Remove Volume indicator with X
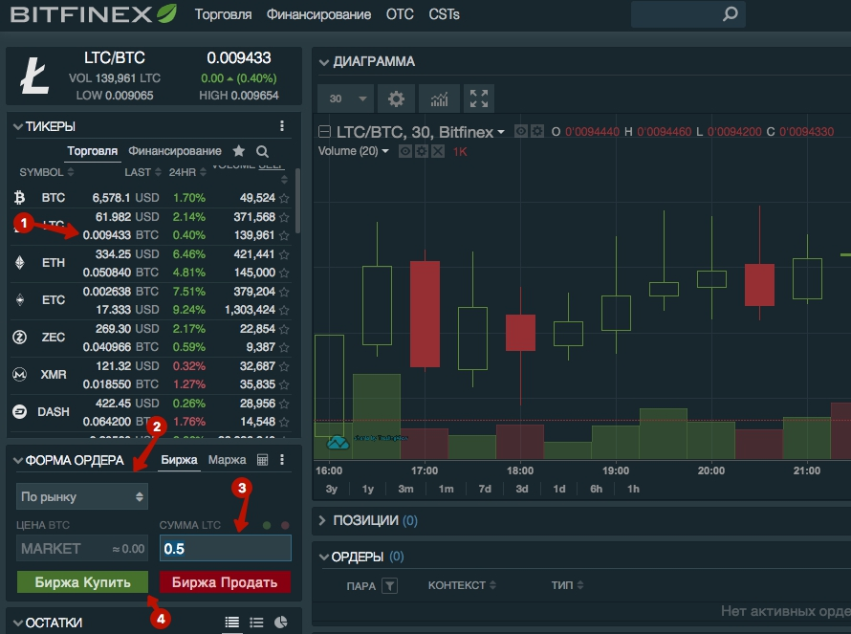 [x=437, y=151]
